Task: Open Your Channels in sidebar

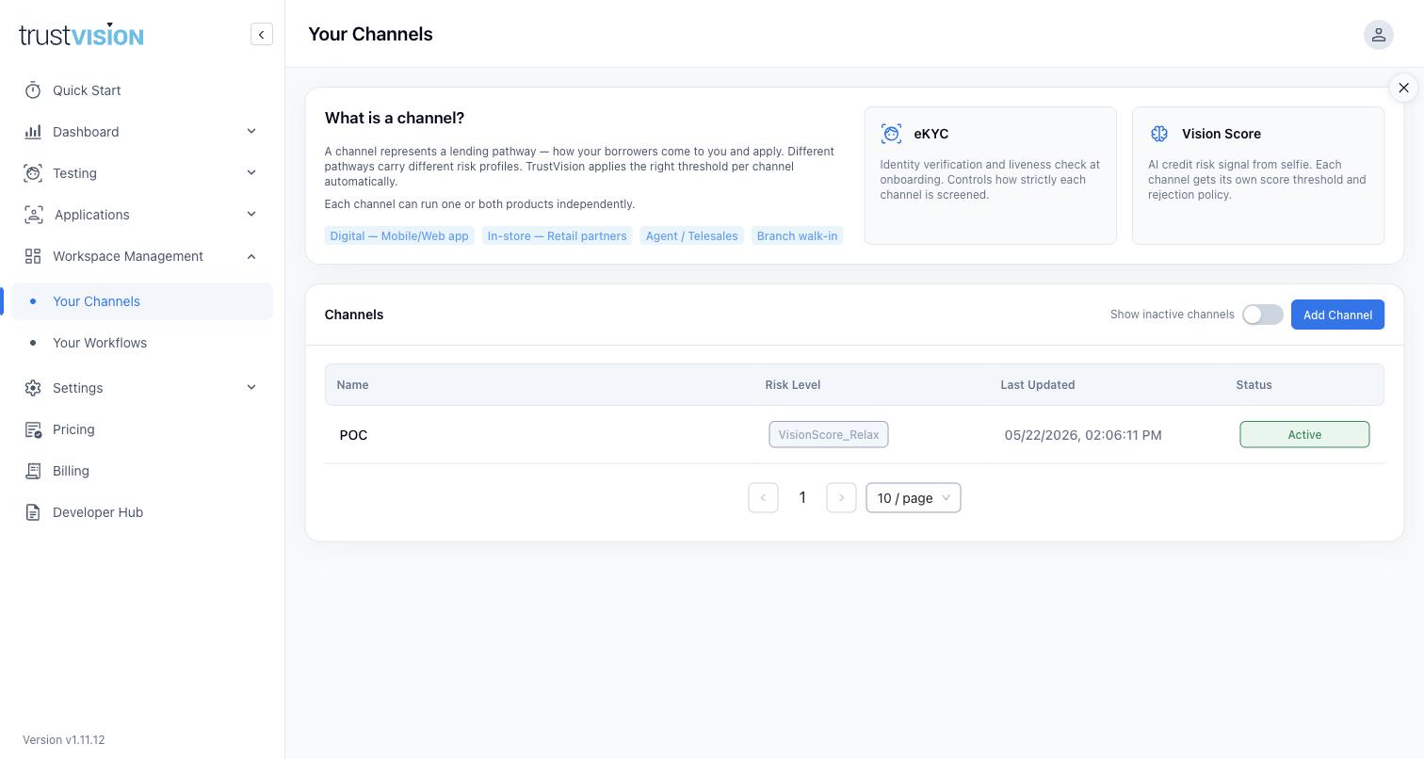Action: click(x=142, y=301)
